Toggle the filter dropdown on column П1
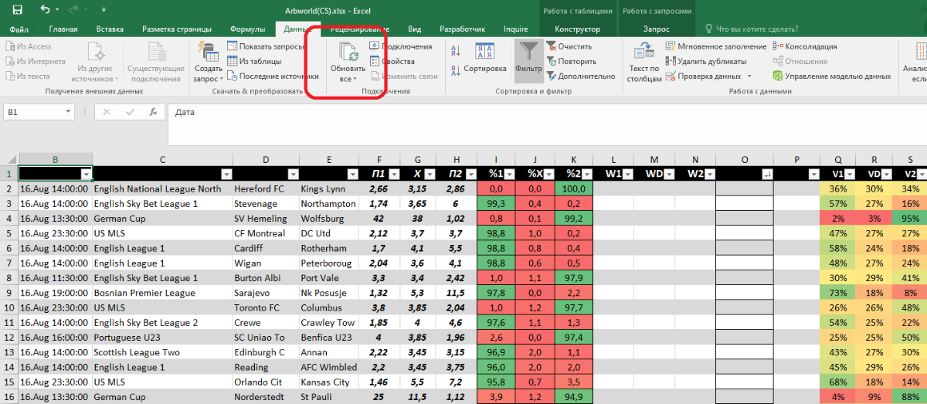This screenshot has width=927, height=404. (394, 174)
